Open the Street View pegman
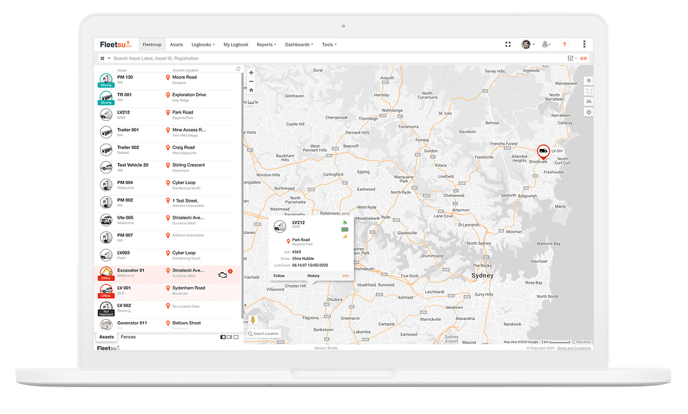 [253, 320]
